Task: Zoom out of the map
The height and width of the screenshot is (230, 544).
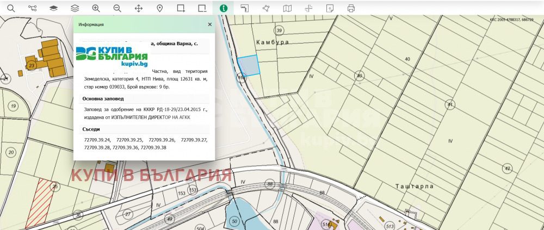Action: tap(117, 8)
